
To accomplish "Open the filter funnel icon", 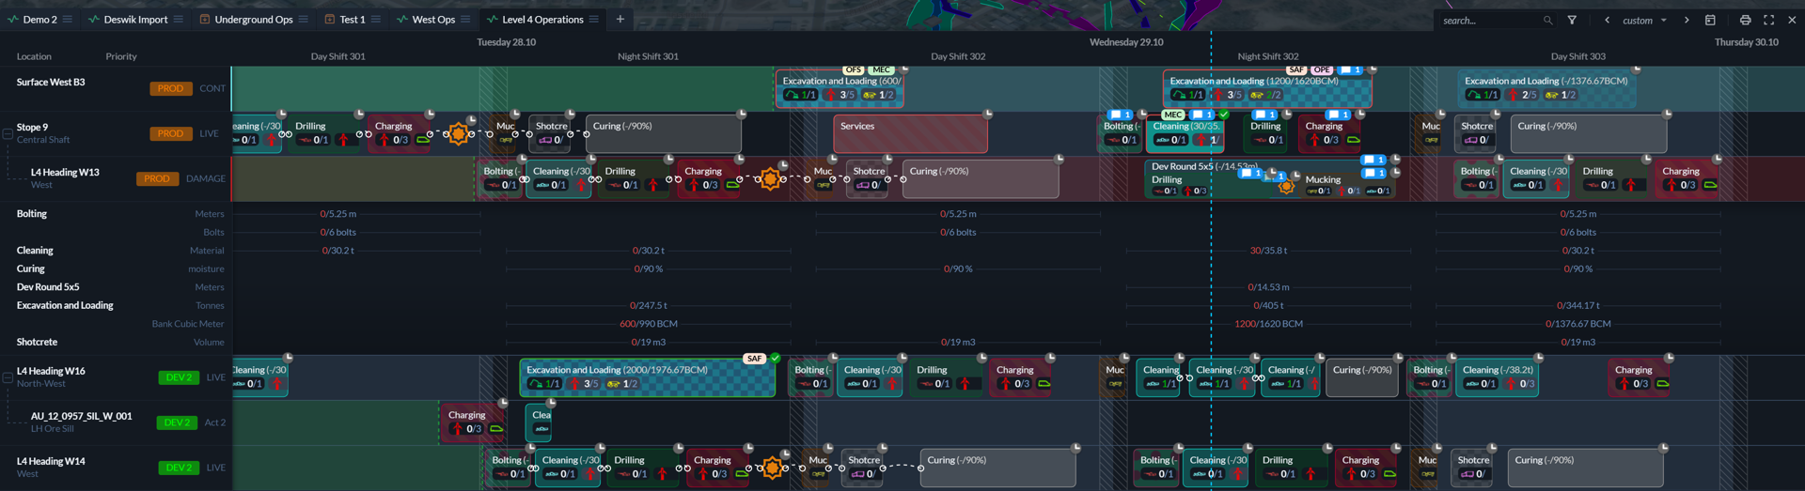I will point(1572,20).
